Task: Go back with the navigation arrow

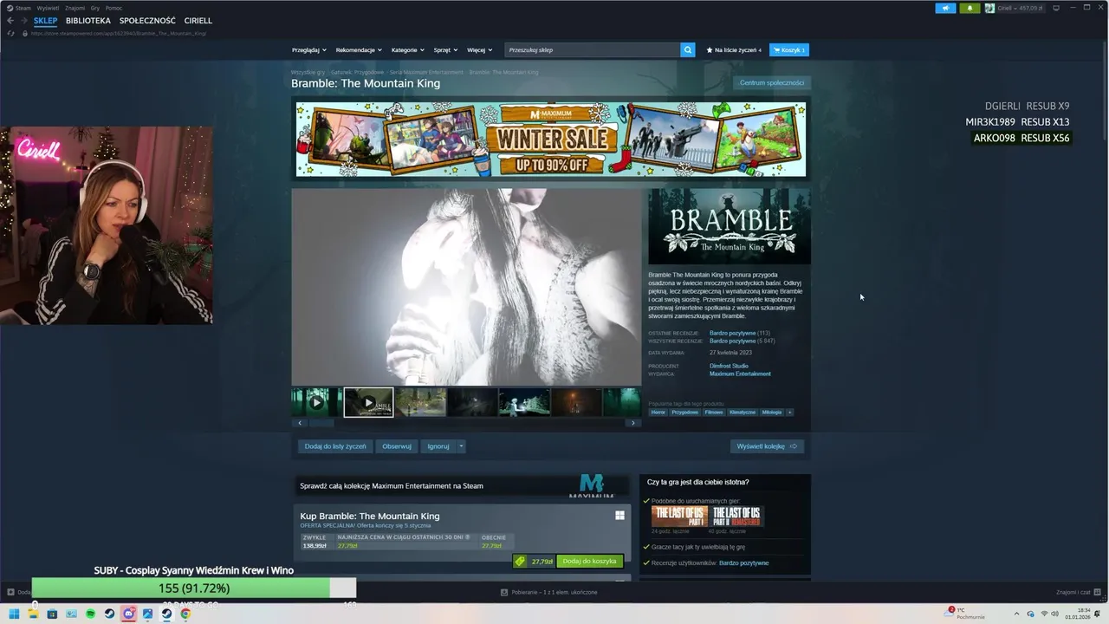Action: pos(10,20)
